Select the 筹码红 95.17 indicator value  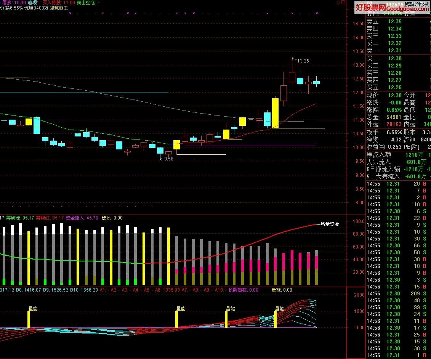click(50, 218)
